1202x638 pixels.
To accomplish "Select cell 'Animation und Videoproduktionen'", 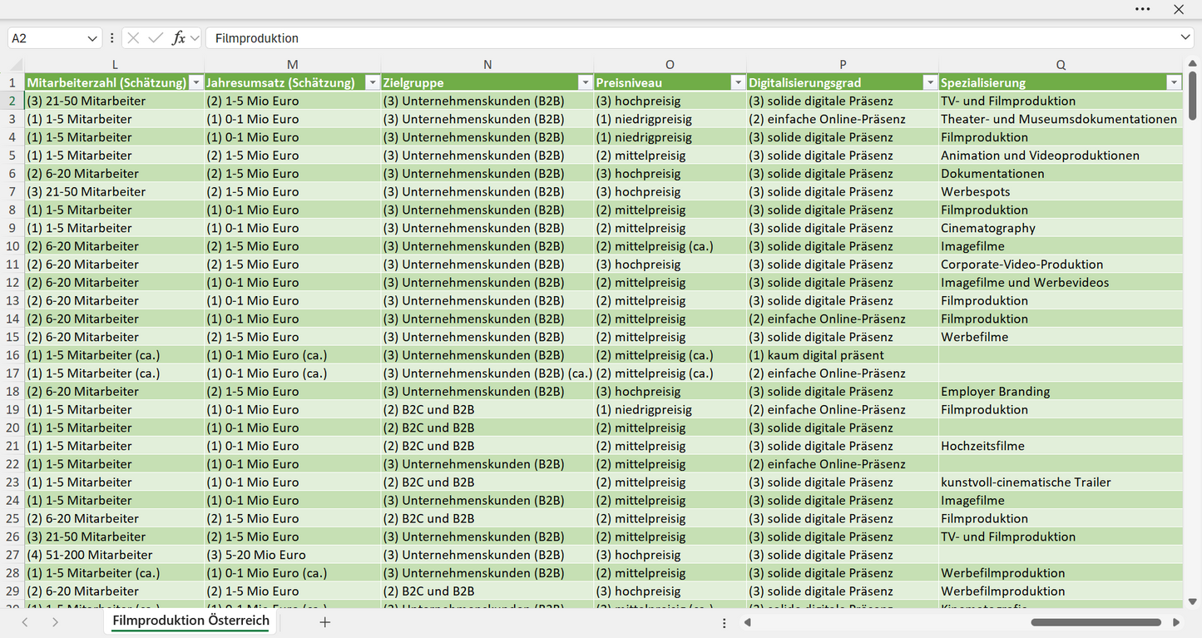I will pyautogui.click(x=1061, y=156).
